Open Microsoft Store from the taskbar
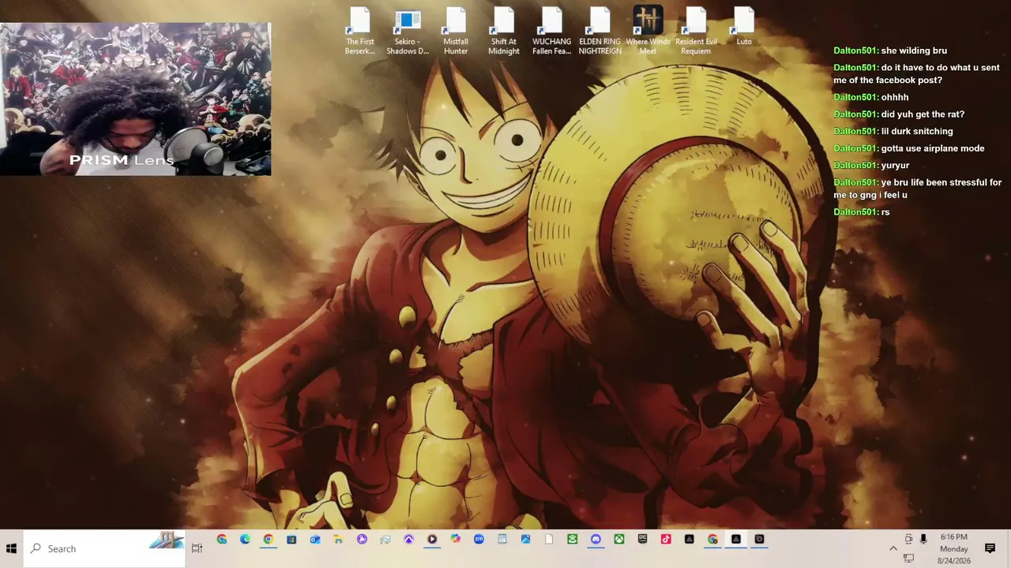Screen dimensions: 1011x568 [291, 540]
